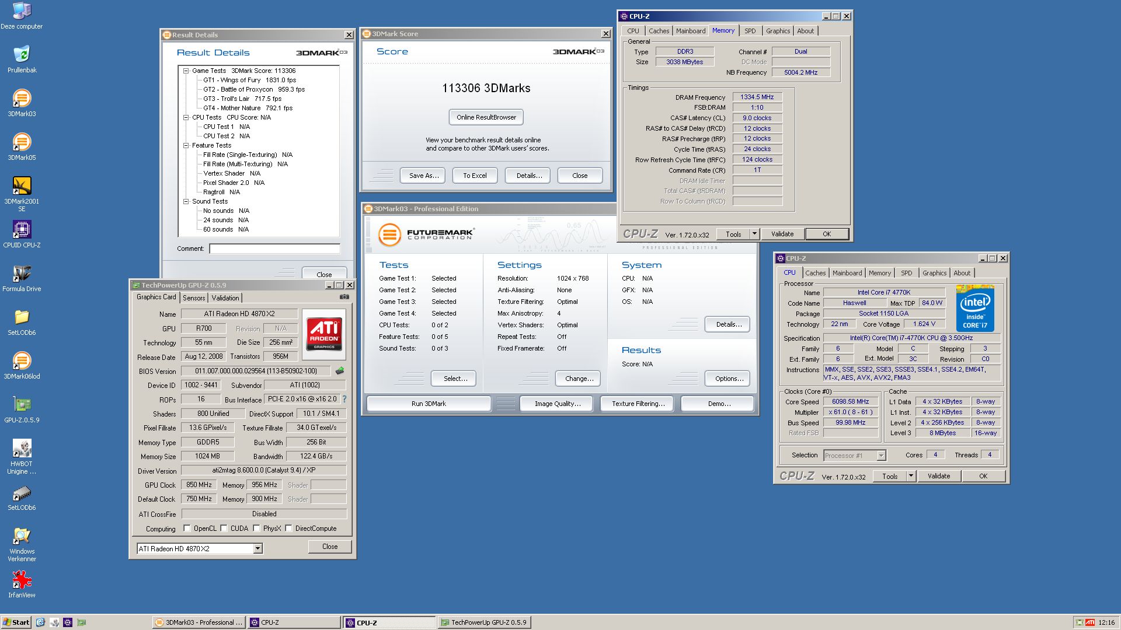Select the CPUID CPU-Z desktop icon

click(22, 235)
